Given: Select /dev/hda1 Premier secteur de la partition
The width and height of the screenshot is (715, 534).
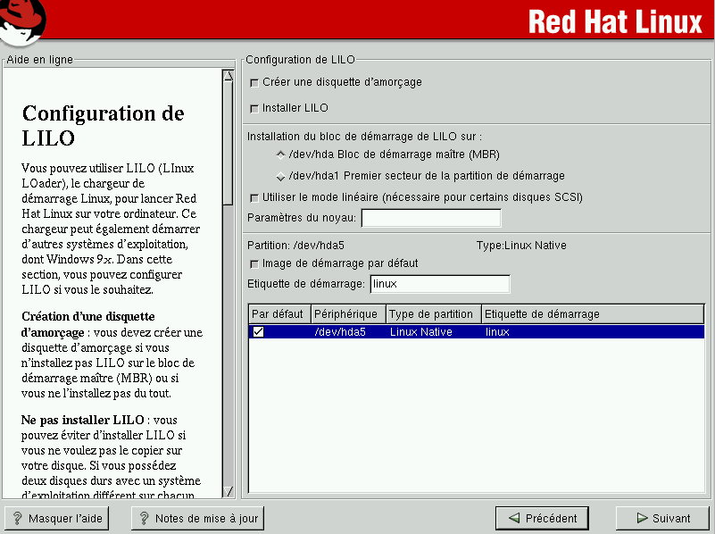Looking at the screenshot, I should pos(281,176).
